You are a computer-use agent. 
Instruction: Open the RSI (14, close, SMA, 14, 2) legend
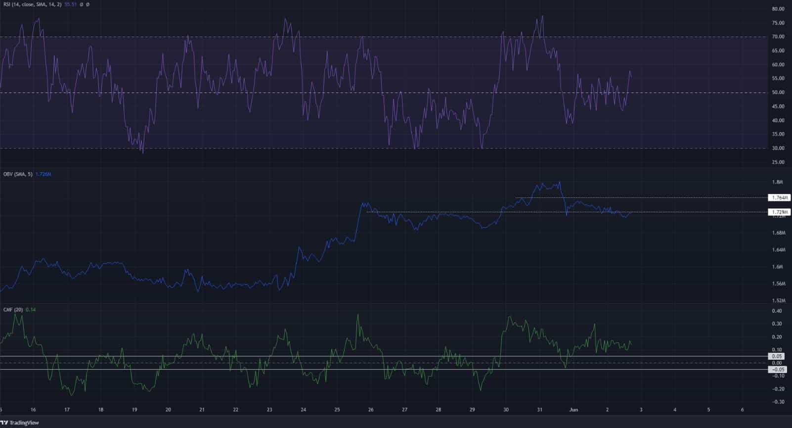(x=32, y=4)
